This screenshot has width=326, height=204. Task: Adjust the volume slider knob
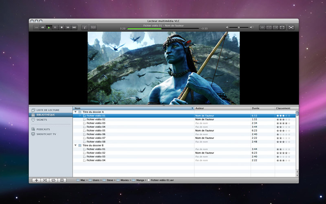(239, 27)
